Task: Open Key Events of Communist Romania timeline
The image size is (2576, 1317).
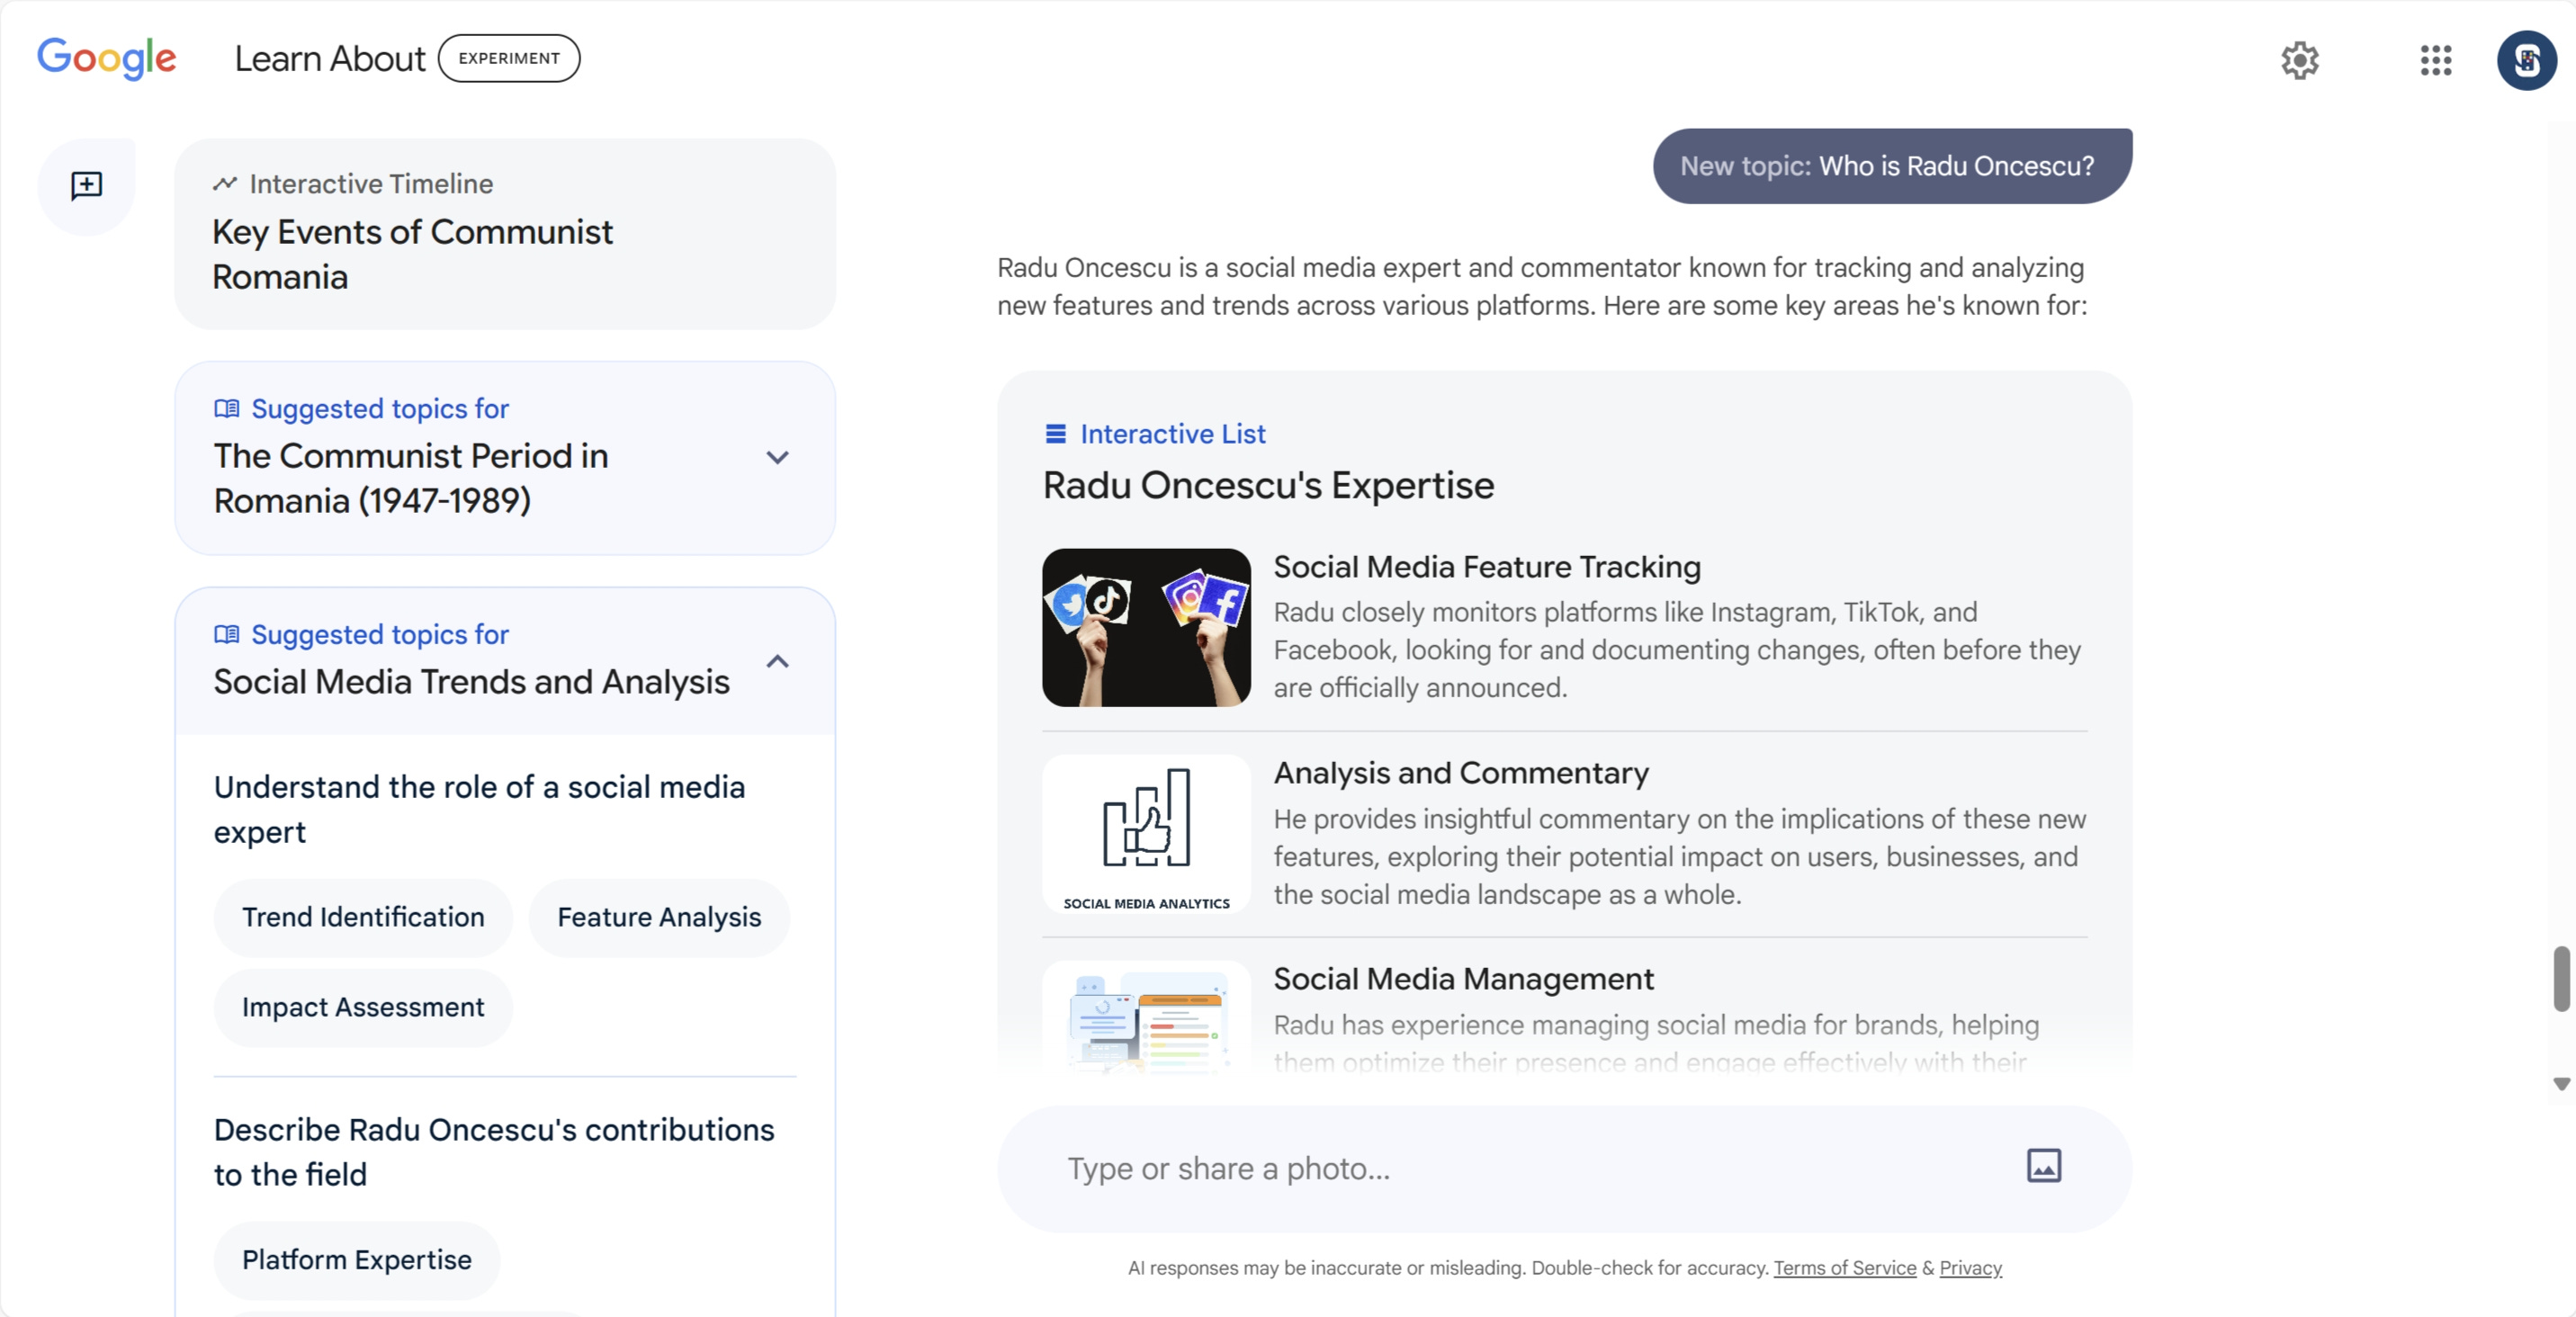Action: pyautogui.click(x=505, y=235)
